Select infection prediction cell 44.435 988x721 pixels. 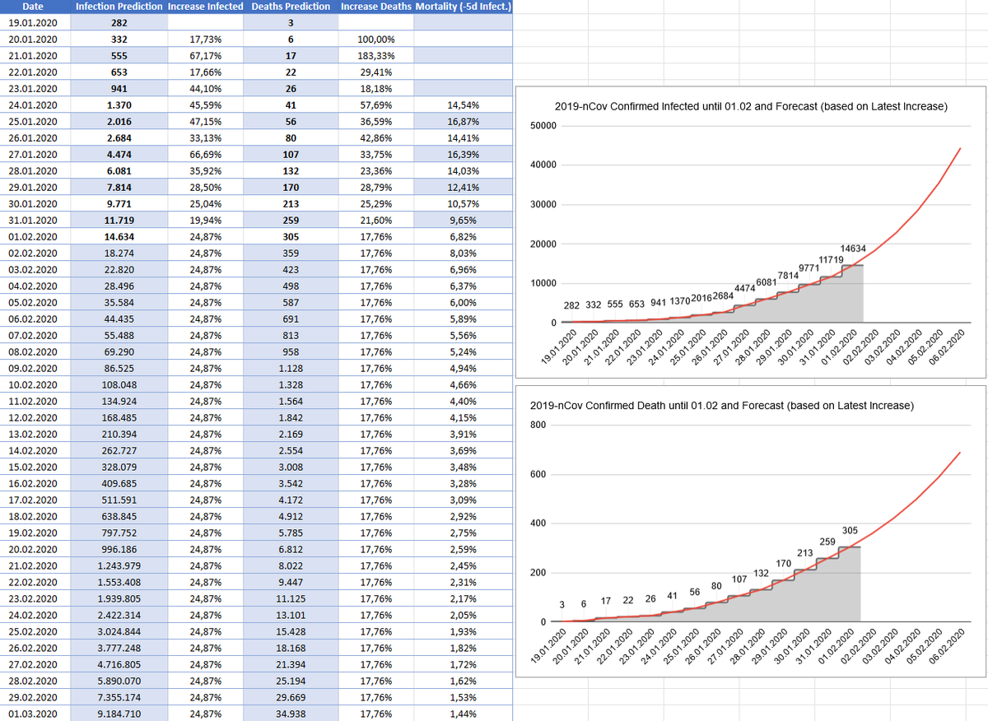pyautogui.click(x=119, y=319)
